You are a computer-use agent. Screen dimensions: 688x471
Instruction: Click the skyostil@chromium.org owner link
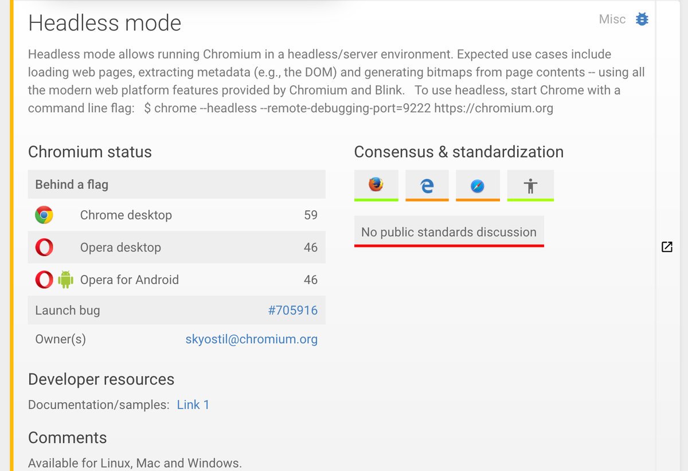click(251, 339)
